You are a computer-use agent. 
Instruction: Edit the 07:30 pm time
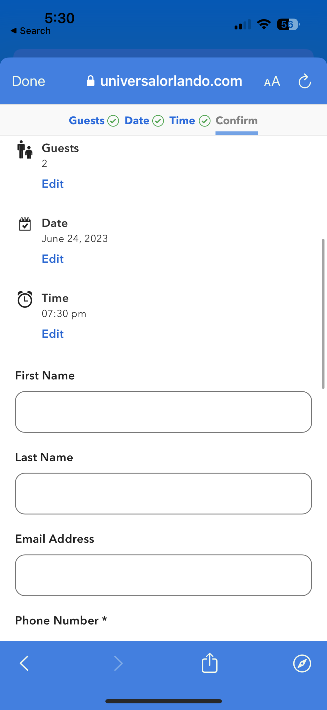coord(53,334)
